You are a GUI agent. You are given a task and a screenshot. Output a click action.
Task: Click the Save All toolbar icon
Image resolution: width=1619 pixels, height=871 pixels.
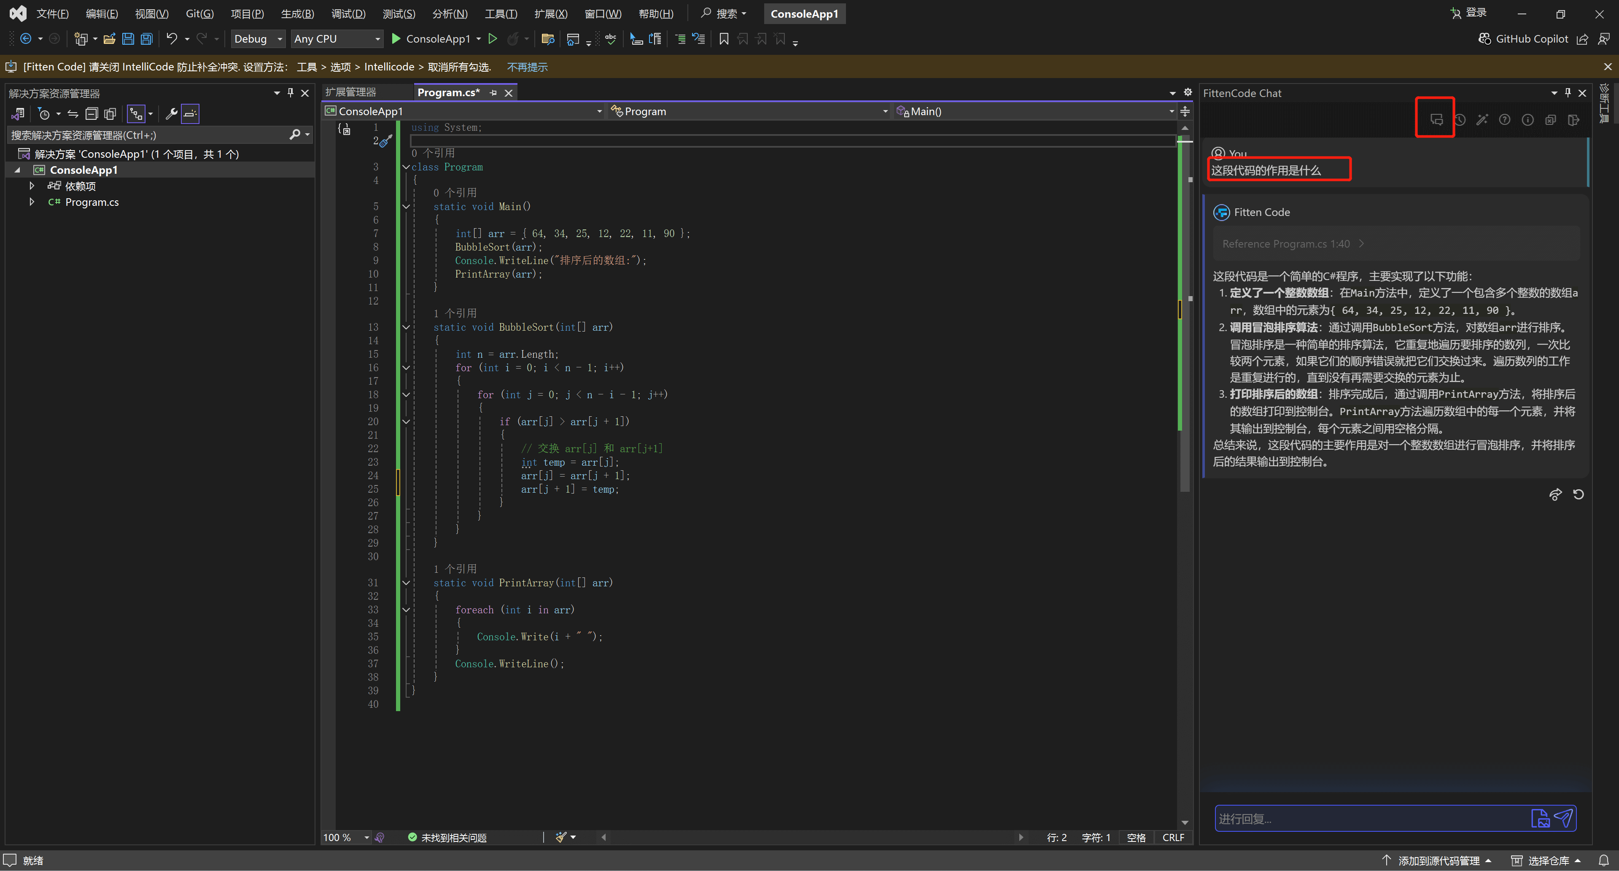(x=146, y=39)
